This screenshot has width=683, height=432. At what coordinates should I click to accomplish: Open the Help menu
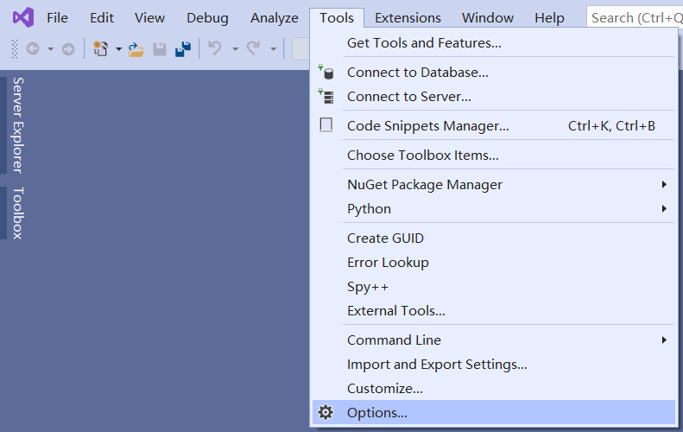[x=549, y=18]
